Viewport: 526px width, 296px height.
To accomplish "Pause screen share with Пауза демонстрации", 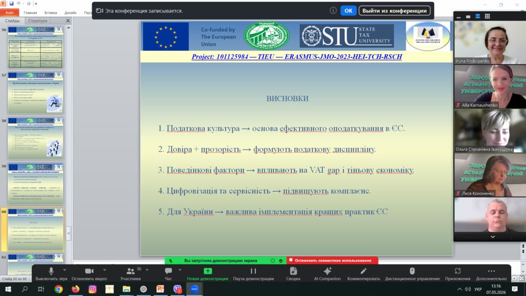I will (x=253, y=273).
